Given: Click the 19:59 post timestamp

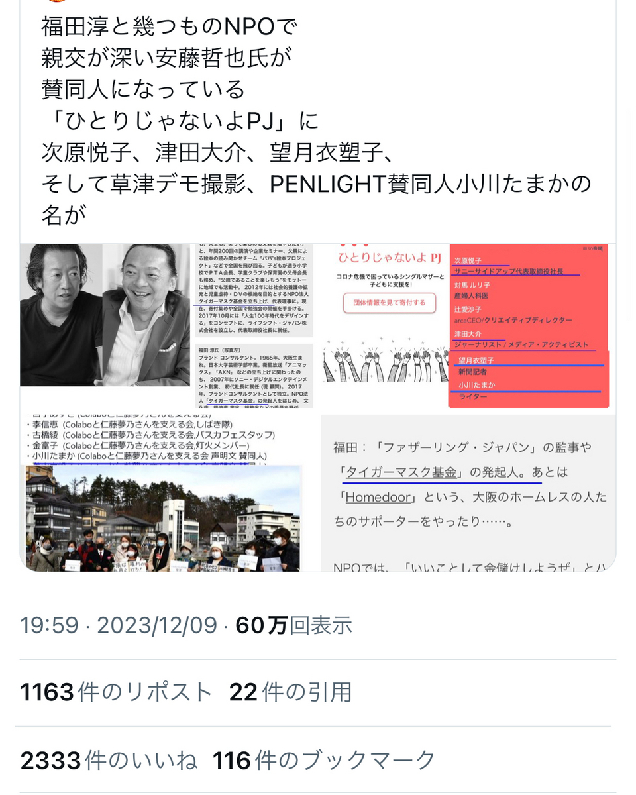Looking at the screenshot, I should (x=50, y=626).
